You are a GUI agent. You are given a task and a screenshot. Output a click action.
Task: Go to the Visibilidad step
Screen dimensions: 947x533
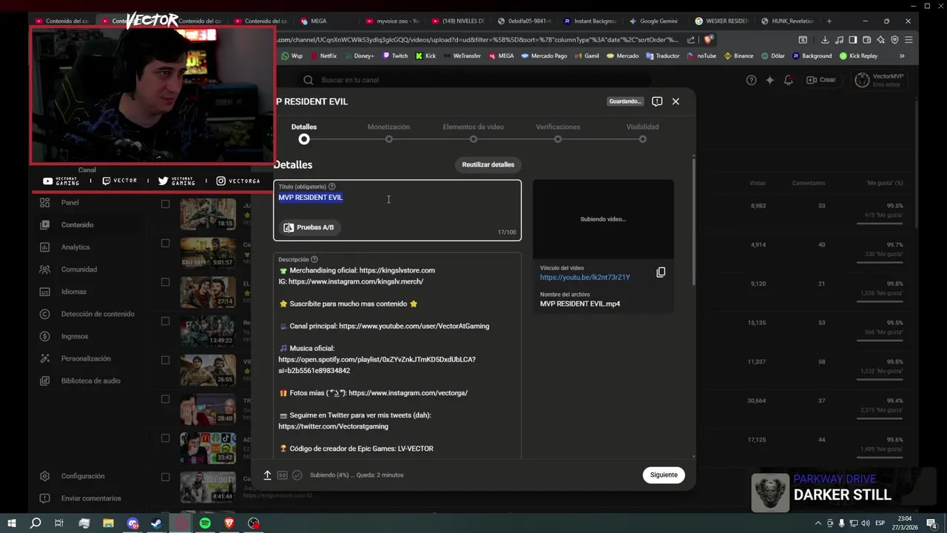click(x=642, y=133)
